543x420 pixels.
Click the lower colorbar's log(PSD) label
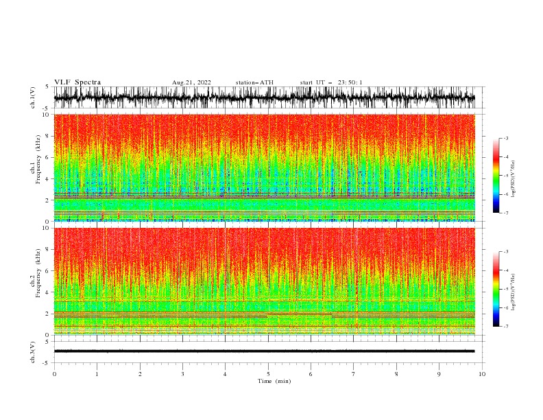tap(513, 292)
